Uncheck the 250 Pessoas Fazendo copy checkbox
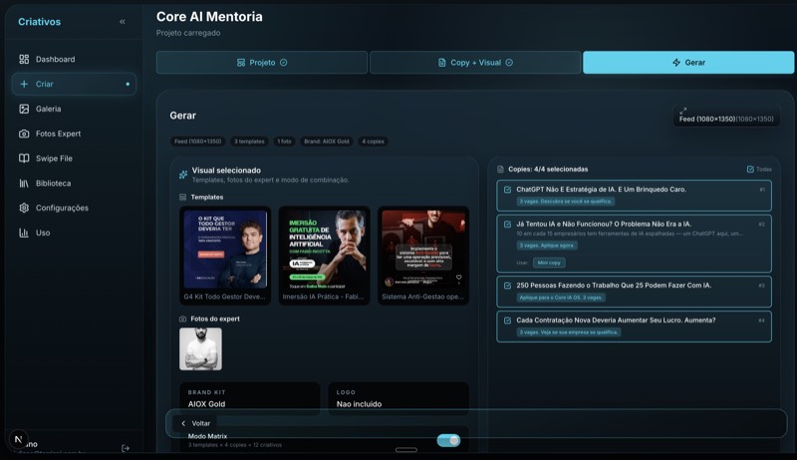Viewport: 797px width, 460px height. point(507,286)
